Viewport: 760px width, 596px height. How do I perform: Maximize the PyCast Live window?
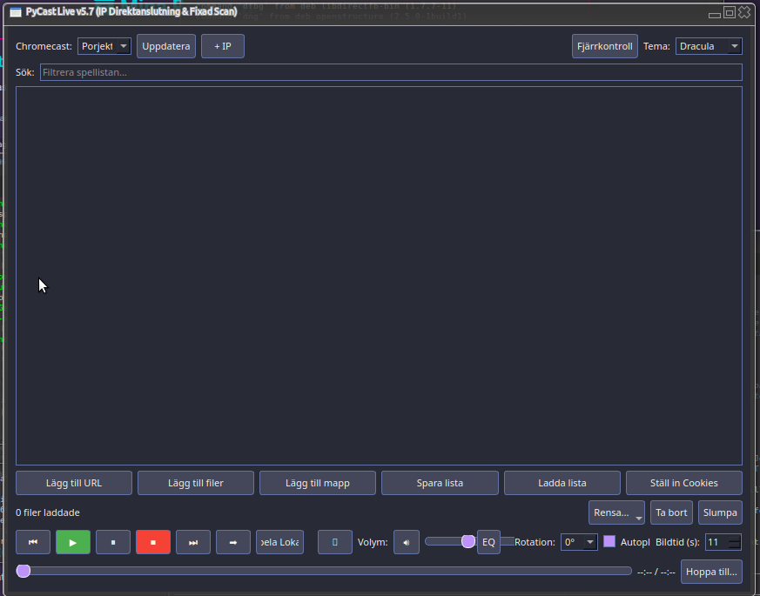tap(729, 12)
